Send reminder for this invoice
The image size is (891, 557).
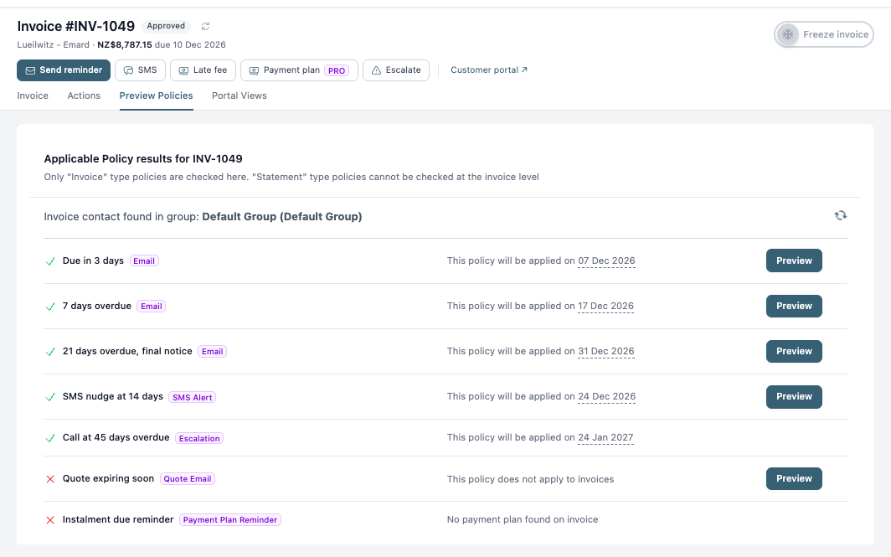click(64, 70)
